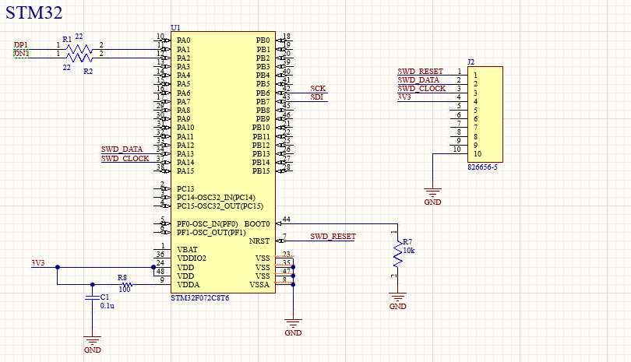The width and height of the screenshot is (631, 362).
Task: Select 'SWD_CLOCK' net label at J2 pin 3
Action: [421, 89]
